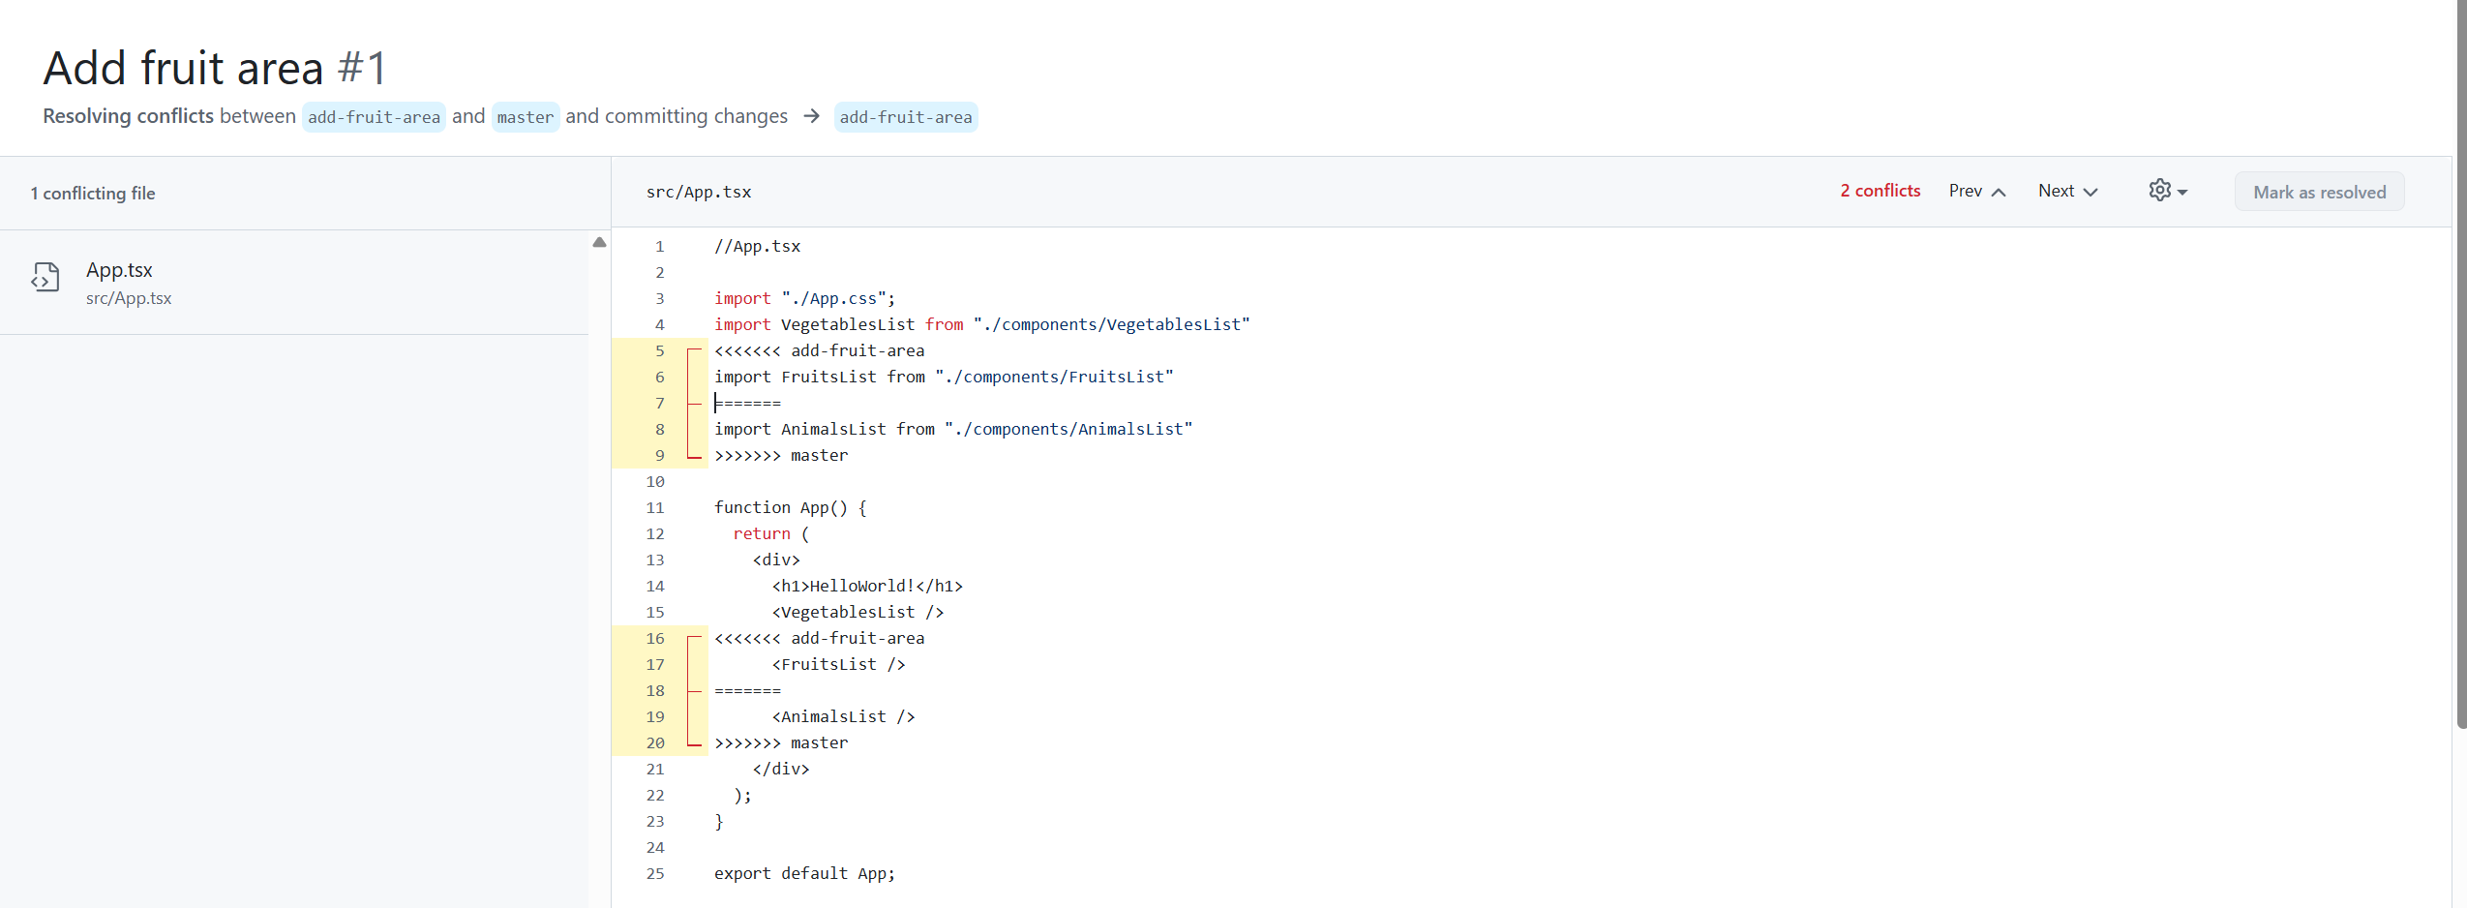Click the closing '</div>' line
This screenshot has height=908, width=2467.
coord(781,769)
